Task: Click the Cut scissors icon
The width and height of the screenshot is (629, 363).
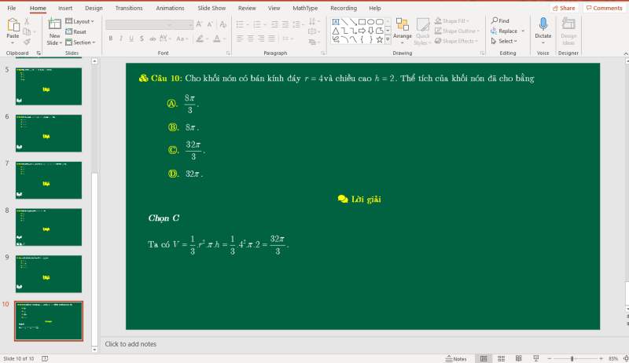Action: (x=27, y=21)
